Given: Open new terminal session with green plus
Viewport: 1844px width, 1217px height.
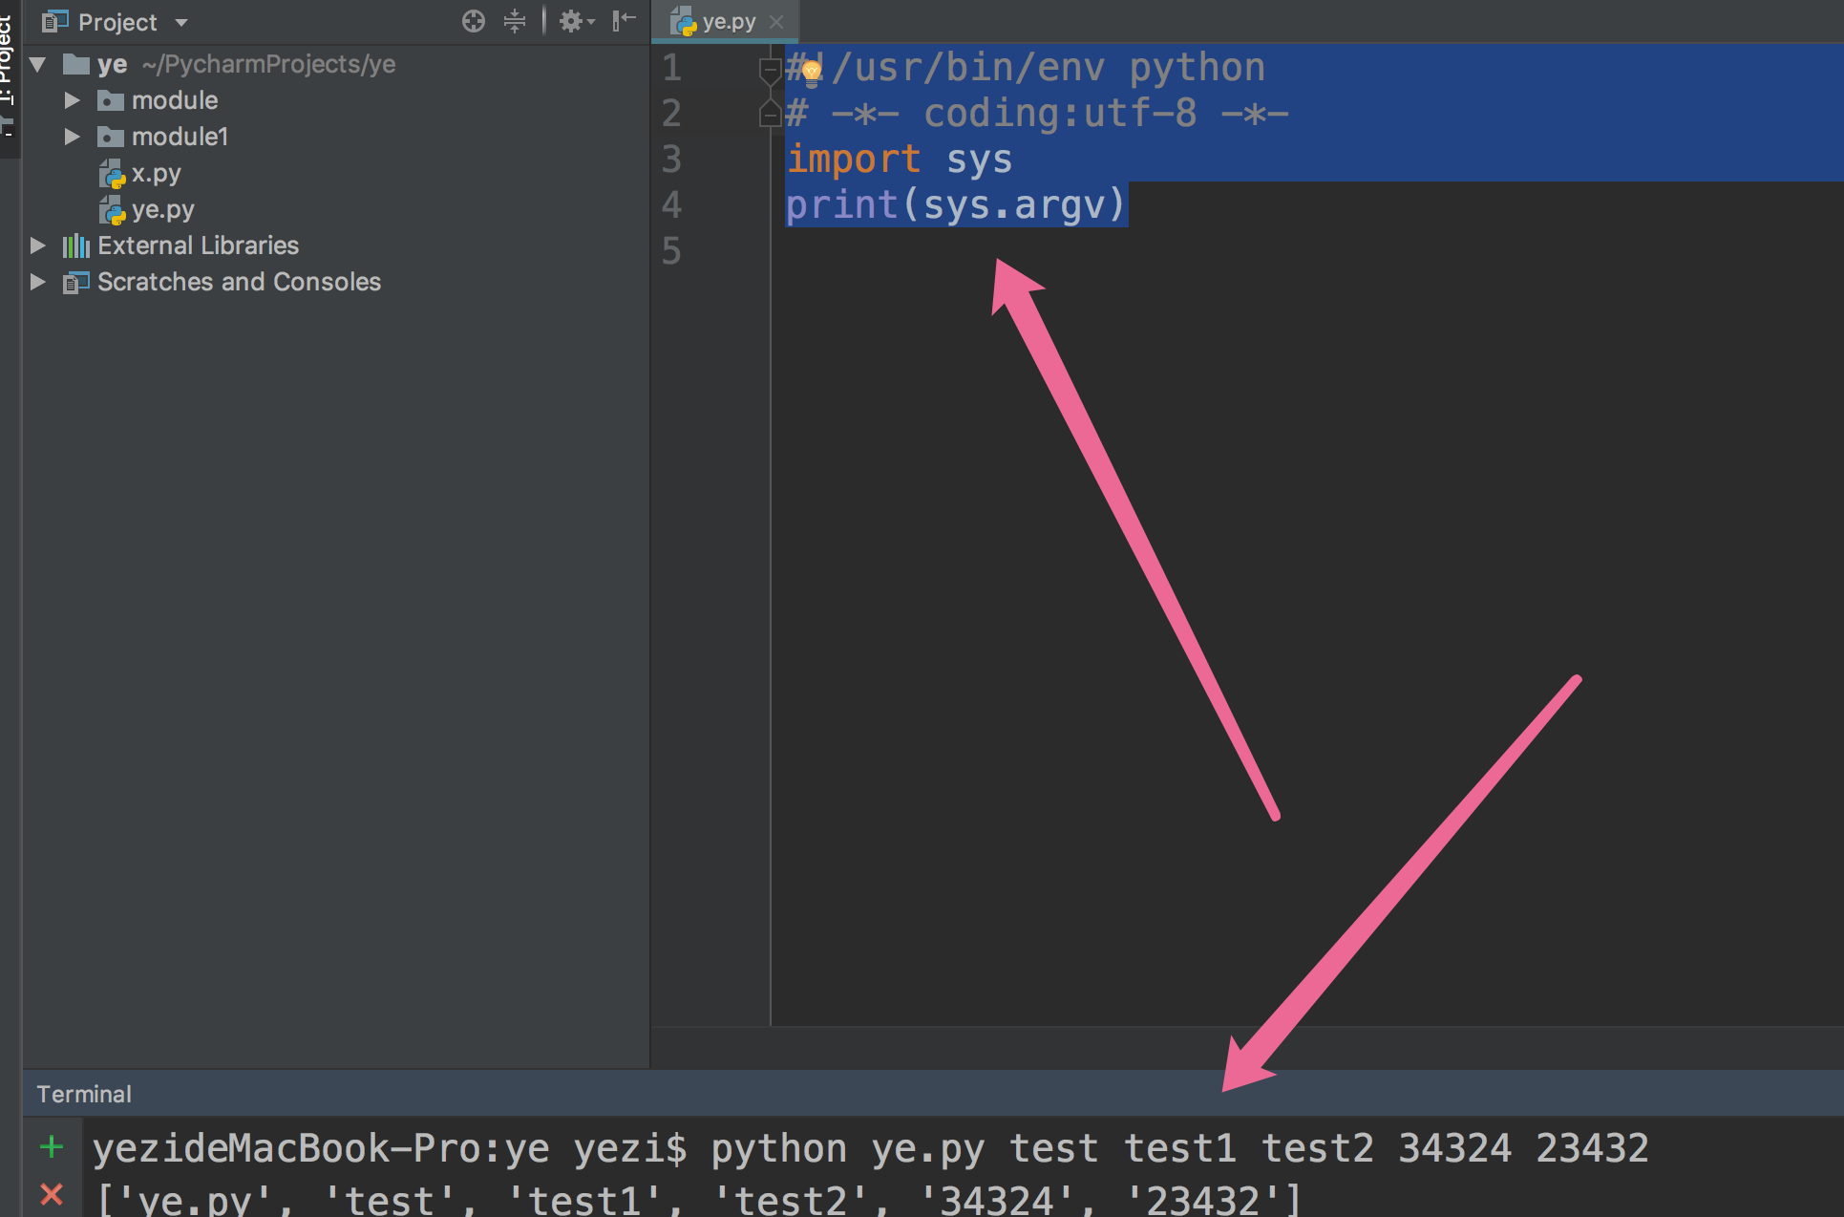Looking at the screenshot, I should pos(52,1146).
